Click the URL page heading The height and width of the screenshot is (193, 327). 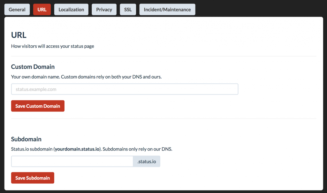[18, 35]
